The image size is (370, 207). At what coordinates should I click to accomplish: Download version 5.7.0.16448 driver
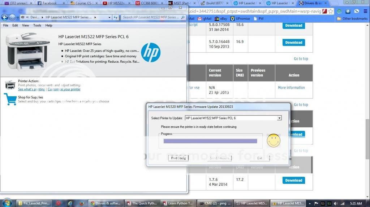(293, 43)
